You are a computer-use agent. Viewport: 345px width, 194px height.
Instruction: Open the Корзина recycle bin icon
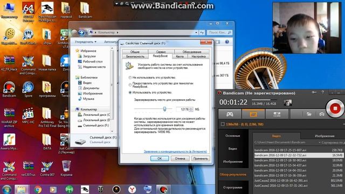point(66,168)
